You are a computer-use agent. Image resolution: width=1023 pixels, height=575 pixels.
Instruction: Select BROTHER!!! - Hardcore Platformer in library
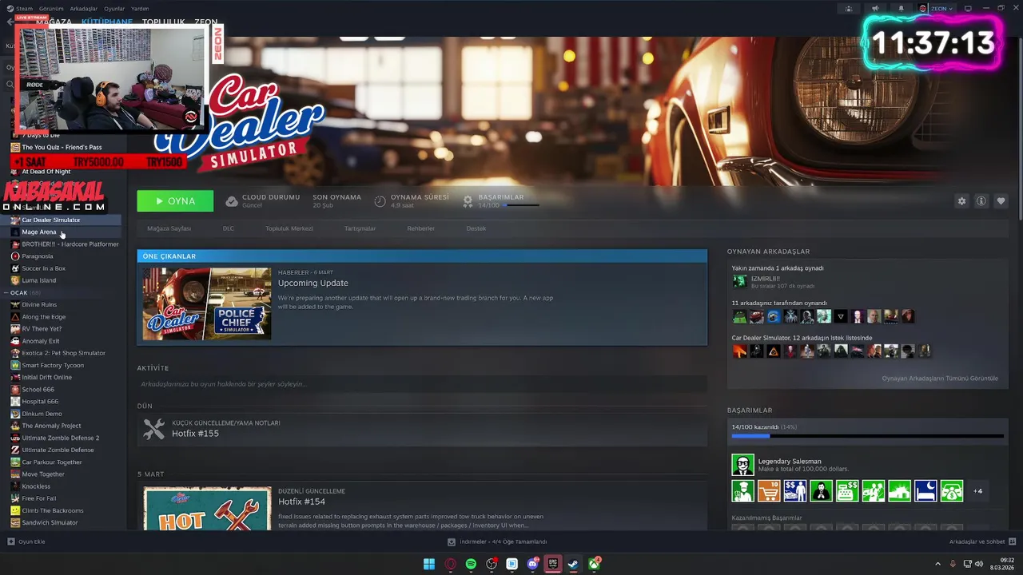[70, 244]
